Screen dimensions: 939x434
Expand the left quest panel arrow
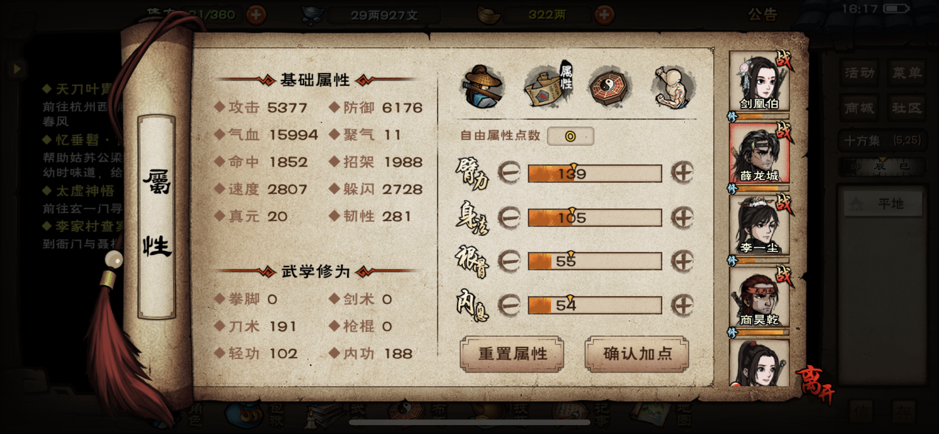17,68
